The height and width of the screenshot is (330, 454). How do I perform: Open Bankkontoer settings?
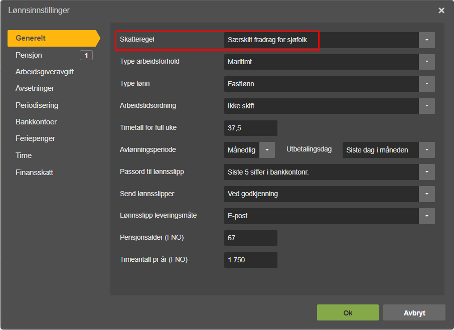point(36,122)
